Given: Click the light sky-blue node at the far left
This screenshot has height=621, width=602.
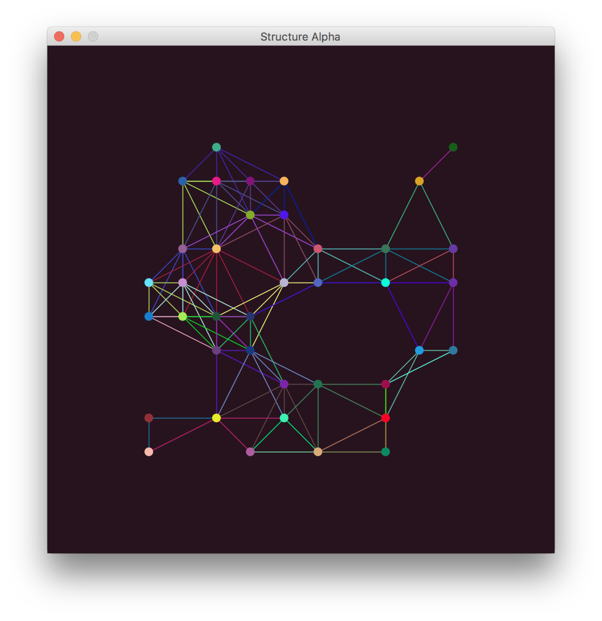Looking at the screenshot, I should point(149,283).
